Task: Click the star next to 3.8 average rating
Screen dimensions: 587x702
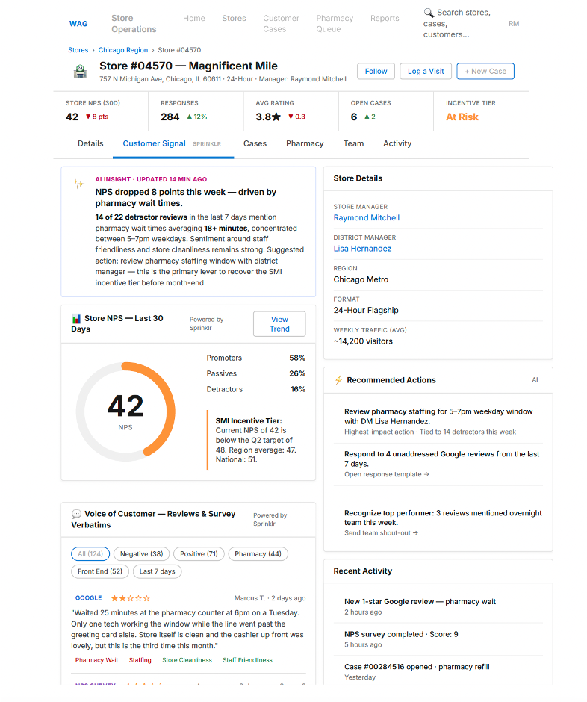Action: click(x=276, y=117)
